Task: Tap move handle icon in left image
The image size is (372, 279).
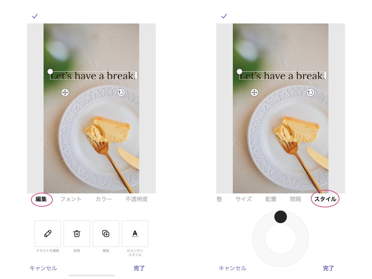Action: coord(65,92)
